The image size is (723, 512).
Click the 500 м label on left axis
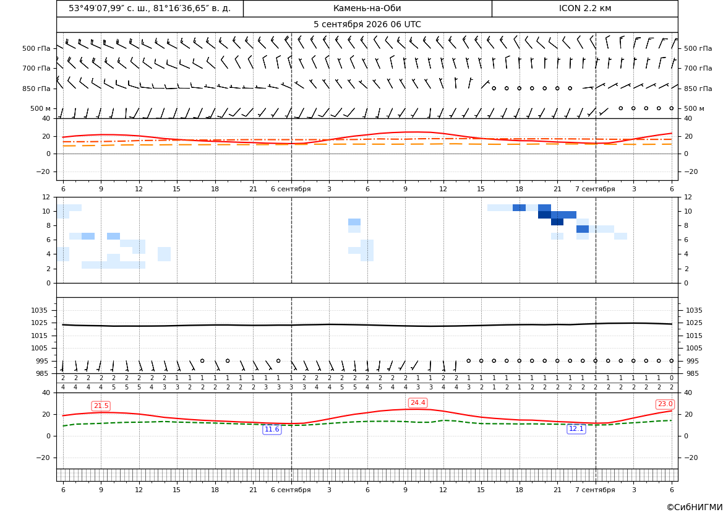pyautogui.click(x=40, y=108)
